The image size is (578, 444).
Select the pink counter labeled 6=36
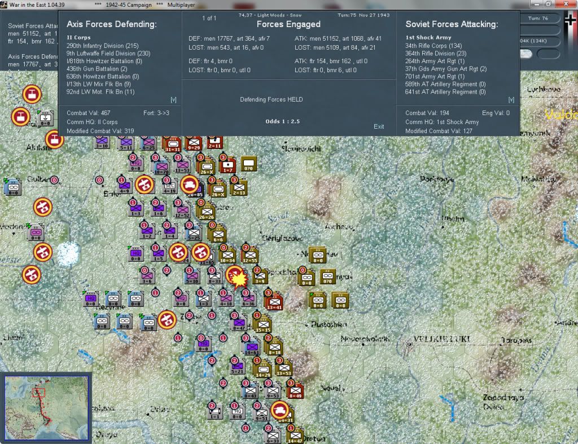tap(248, 299)
